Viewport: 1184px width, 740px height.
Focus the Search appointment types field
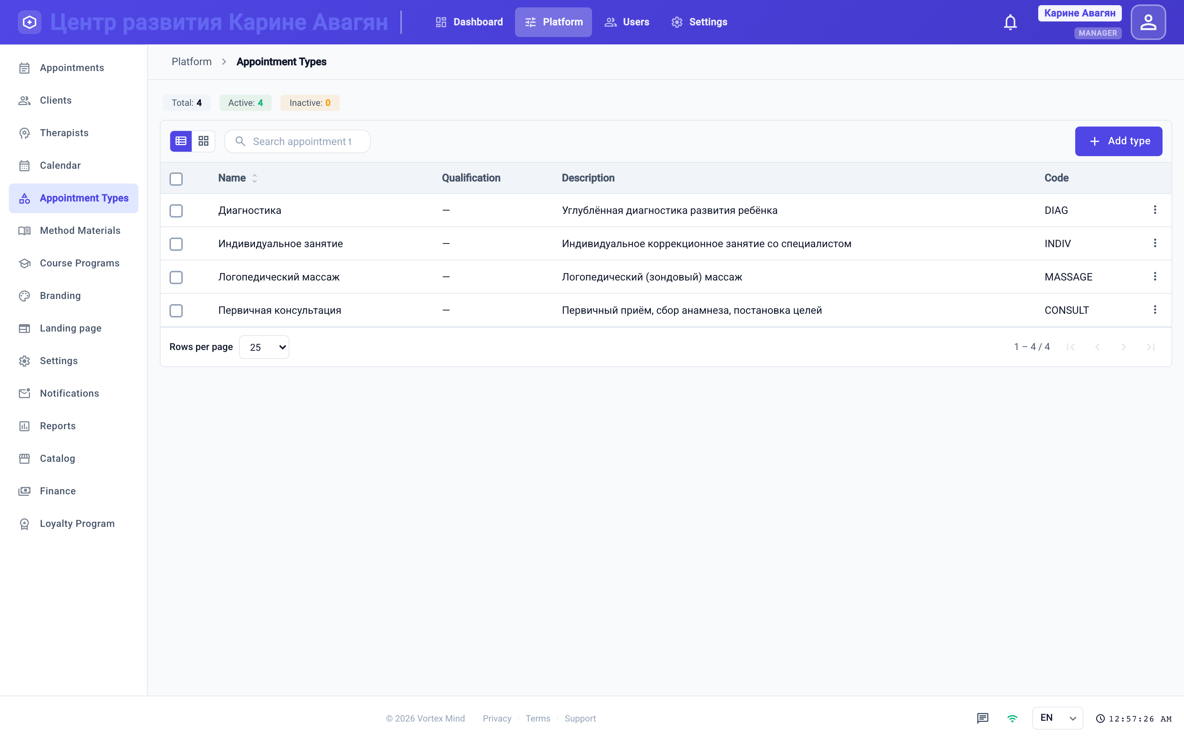pyautogui.click(x=297, y=141)
